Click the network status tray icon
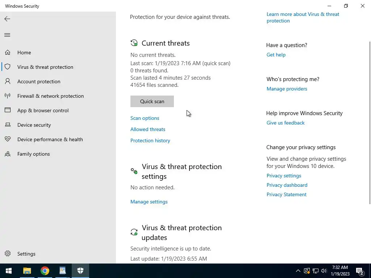This screenshot has height=278, width=371. [316, 271]
